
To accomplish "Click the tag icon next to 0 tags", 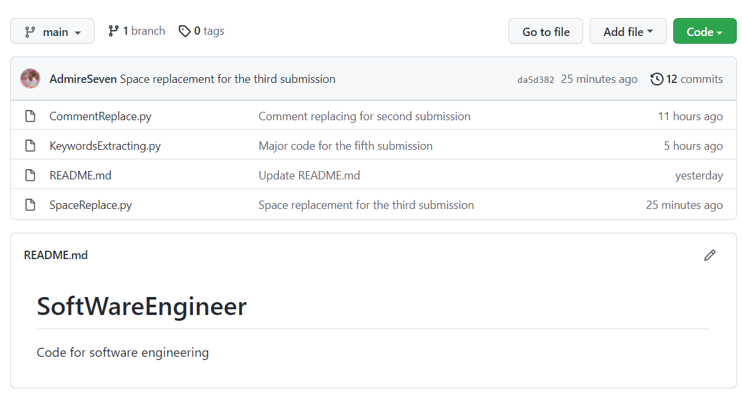I will click(185, 31).
